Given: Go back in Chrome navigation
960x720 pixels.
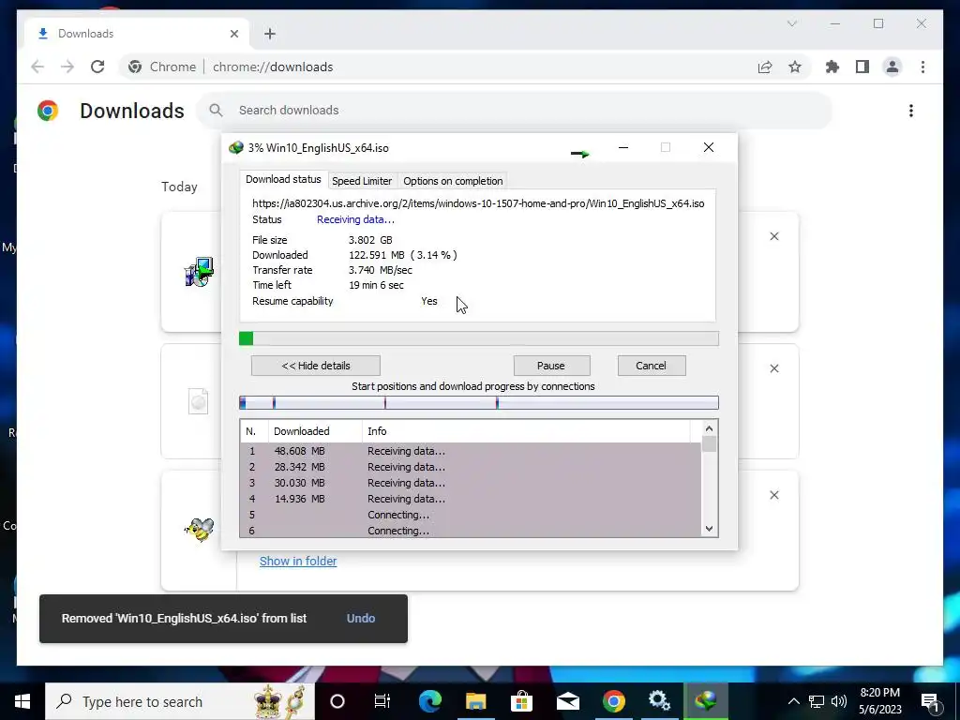Looking at the screenshot, I should [x=37, y=67].
